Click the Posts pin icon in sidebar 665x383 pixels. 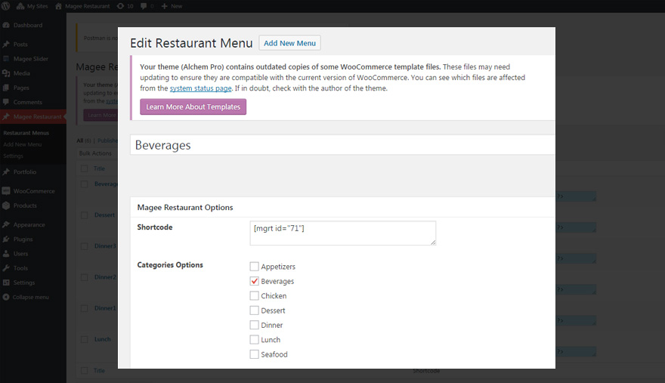point(6,44)
